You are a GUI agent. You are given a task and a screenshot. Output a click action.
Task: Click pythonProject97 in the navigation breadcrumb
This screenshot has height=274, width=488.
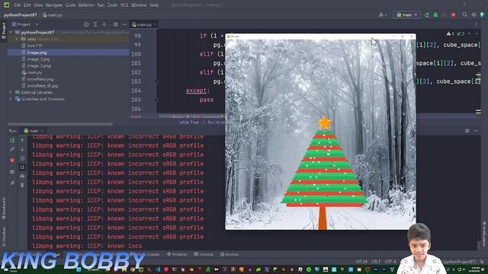click(21, 15)
